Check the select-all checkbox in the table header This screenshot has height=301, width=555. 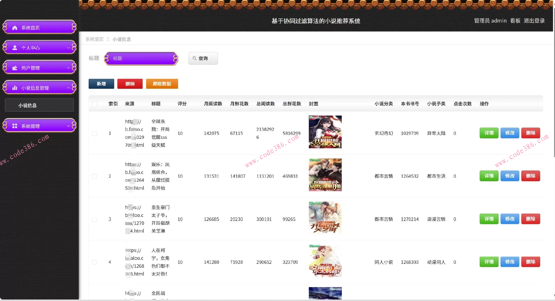94,104
